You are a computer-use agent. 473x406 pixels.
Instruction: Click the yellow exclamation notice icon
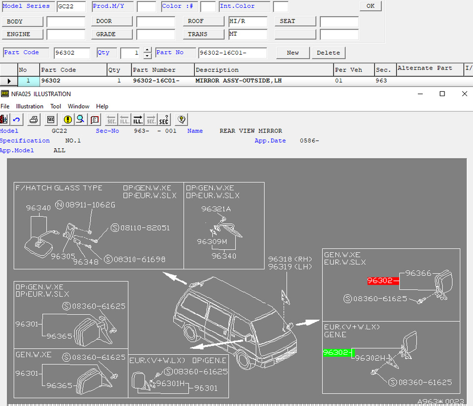point(68,119)
